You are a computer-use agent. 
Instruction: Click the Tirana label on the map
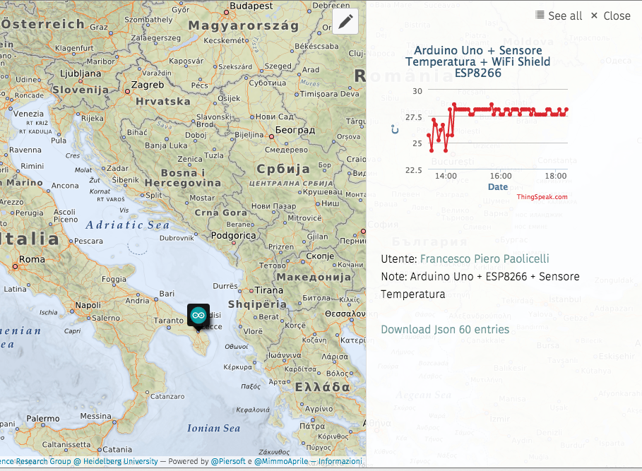[269, 290]
